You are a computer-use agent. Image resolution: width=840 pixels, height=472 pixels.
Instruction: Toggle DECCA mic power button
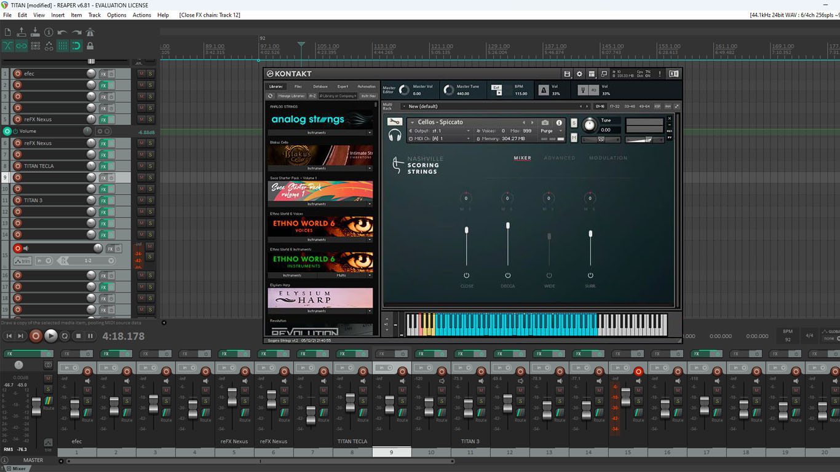coord(508,276)
